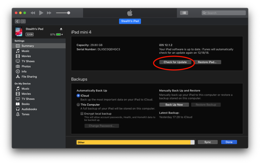260x164 pixels.
Task: Click the Stealth's iPad device tab
Action: pyautogui.click(x=130, y=21)
